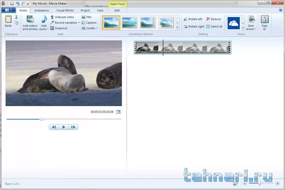The width and height of the screenshot is (285, 190).
Task: Switch to the Animations tab
Action: tap(41, 10)
